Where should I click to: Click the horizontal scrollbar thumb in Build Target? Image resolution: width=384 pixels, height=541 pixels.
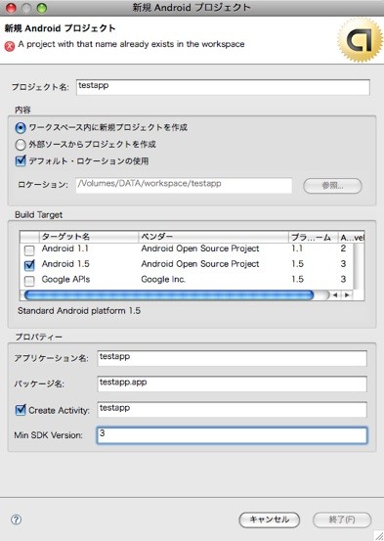pos(169,295)
